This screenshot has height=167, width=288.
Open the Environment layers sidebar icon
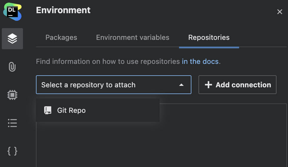[12, 38]
